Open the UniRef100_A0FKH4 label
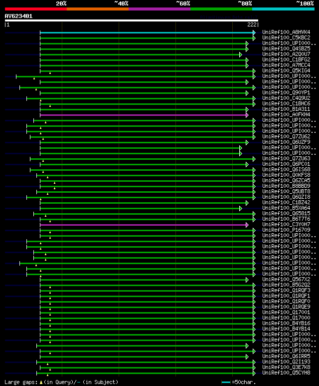Viewport: 319px width, 386px height. point(286,114)
